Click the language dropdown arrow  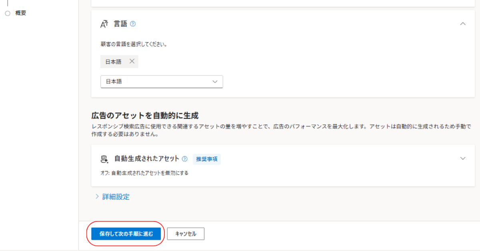[215, 82]
